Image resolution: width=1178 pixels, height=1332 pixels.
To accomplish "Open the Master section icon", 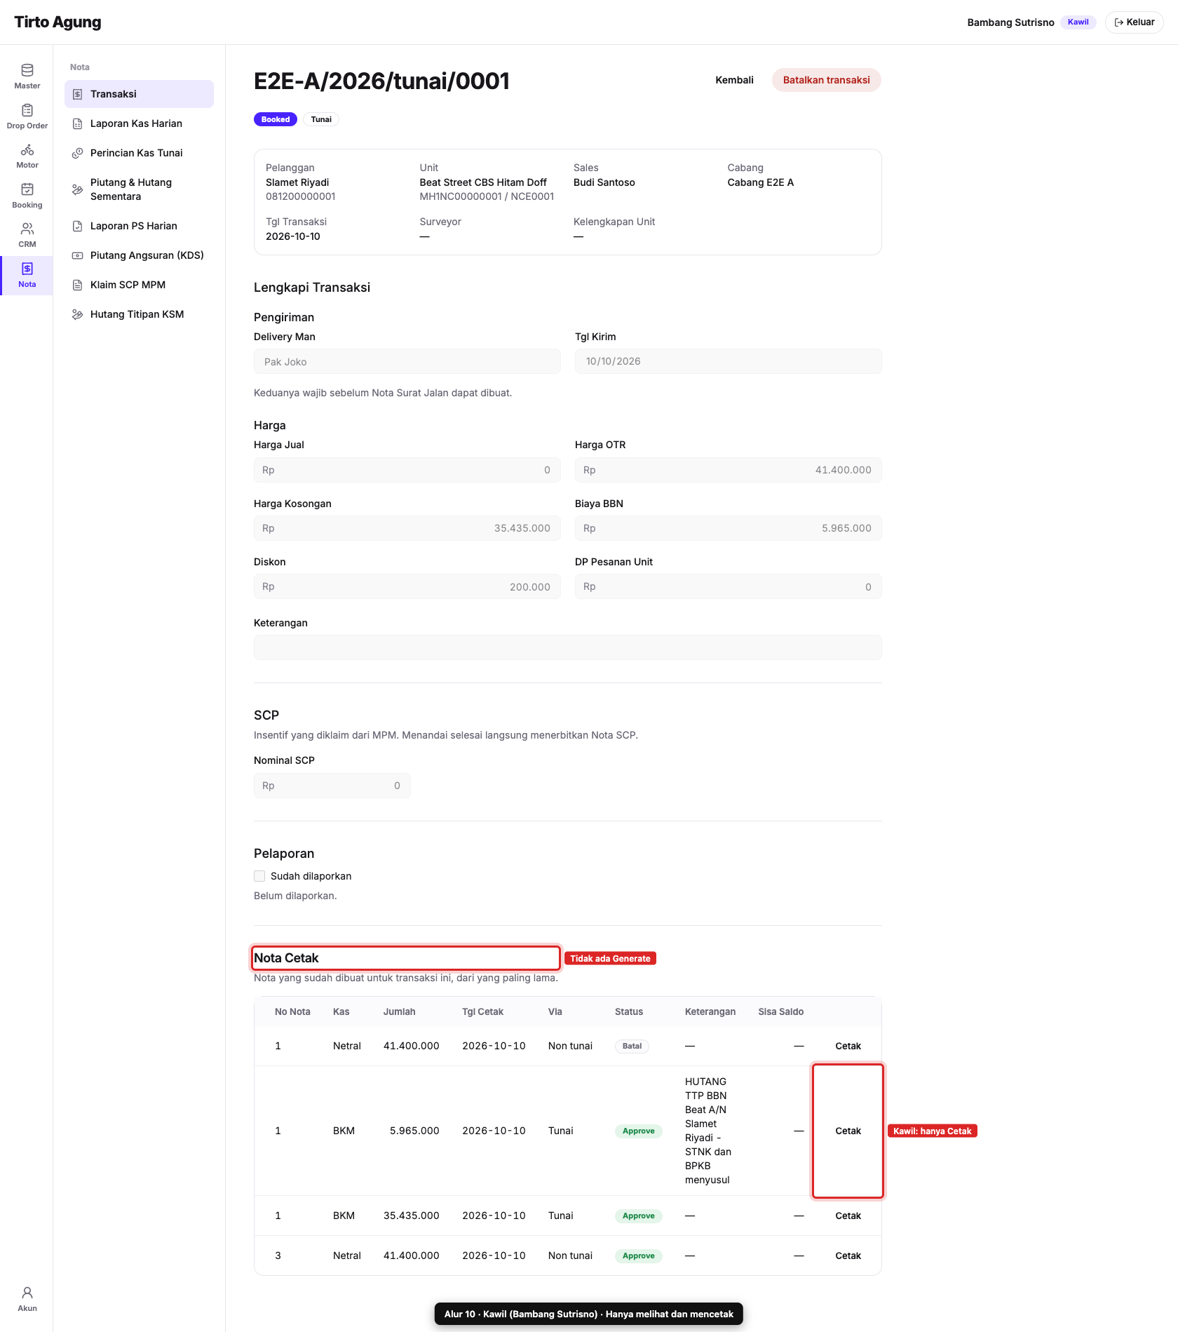I will pyautogui.click(x=27, y=70).
